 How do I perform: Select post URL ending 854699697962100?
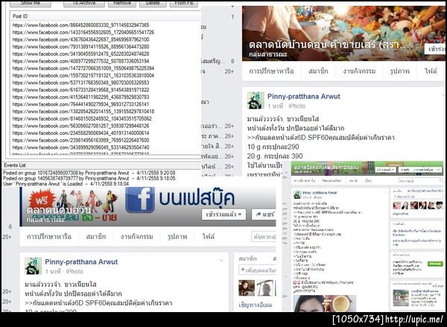[x=80, y=39]
